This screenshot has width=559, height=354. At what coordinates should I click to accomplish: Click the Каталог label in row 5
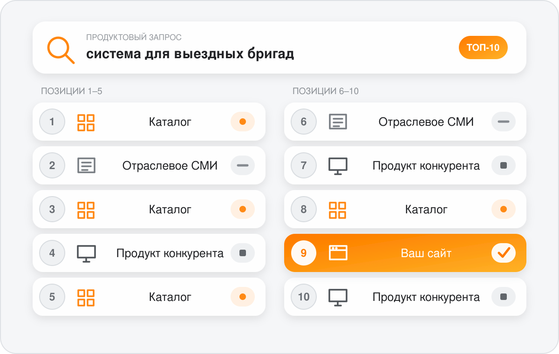point(170,297)
